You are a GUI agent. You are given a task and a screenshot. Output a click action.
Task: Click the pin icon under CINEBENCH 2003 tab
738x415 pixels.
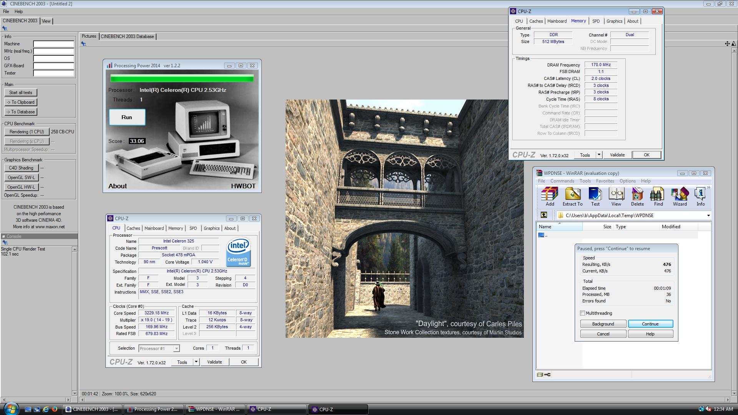click(x=5, y=28)
